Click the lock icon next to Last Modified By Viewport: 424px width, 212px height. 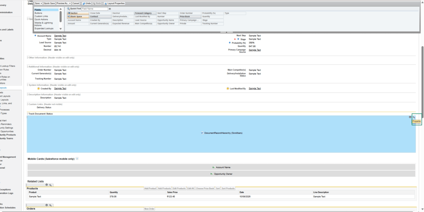(x=228, y=88)
